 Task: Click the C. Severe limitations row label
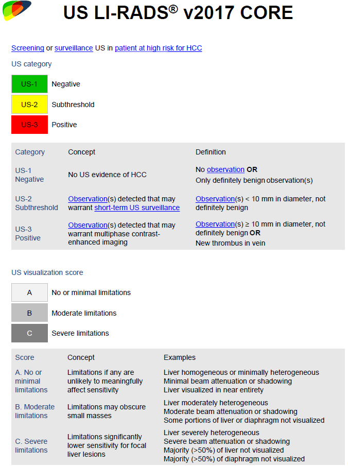[x=31, y=445]
